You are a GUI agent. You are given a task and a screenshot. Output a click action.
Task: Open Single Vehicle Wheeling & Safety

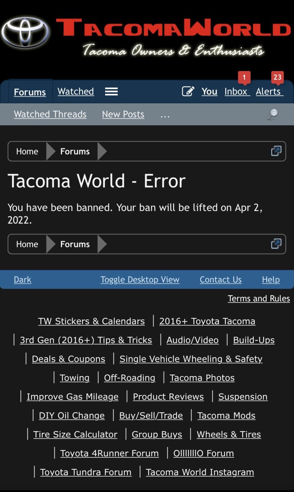click(191, 359)
